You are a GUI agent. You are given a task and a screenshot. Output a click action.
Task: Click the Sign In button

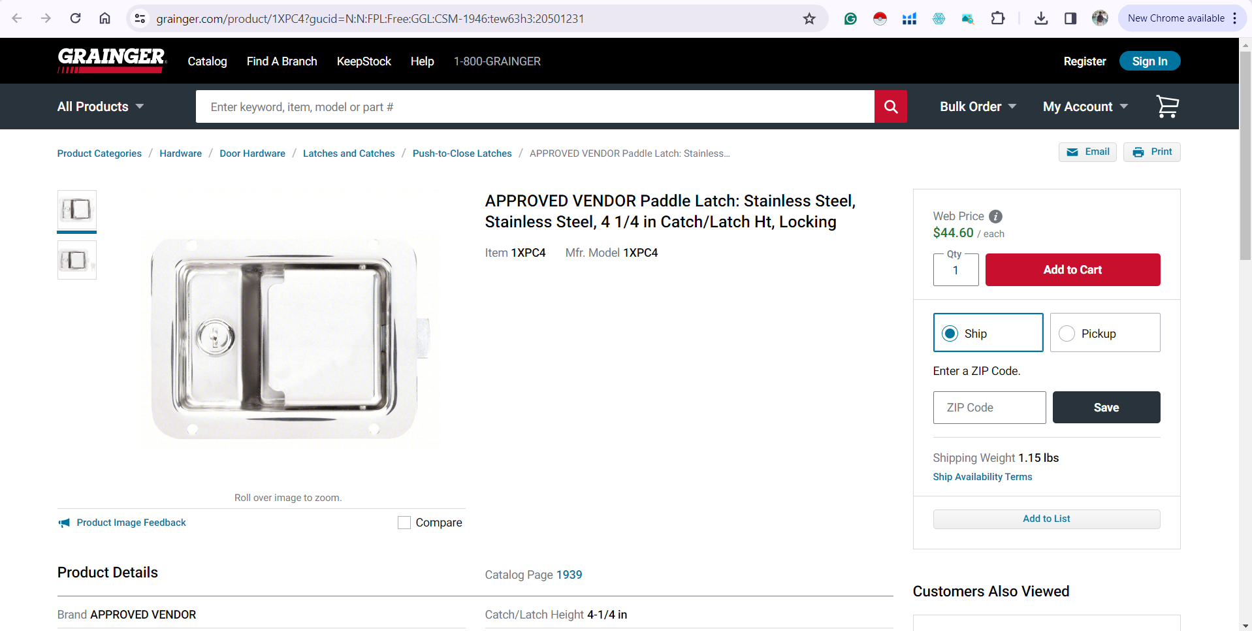pos(1149,61)
